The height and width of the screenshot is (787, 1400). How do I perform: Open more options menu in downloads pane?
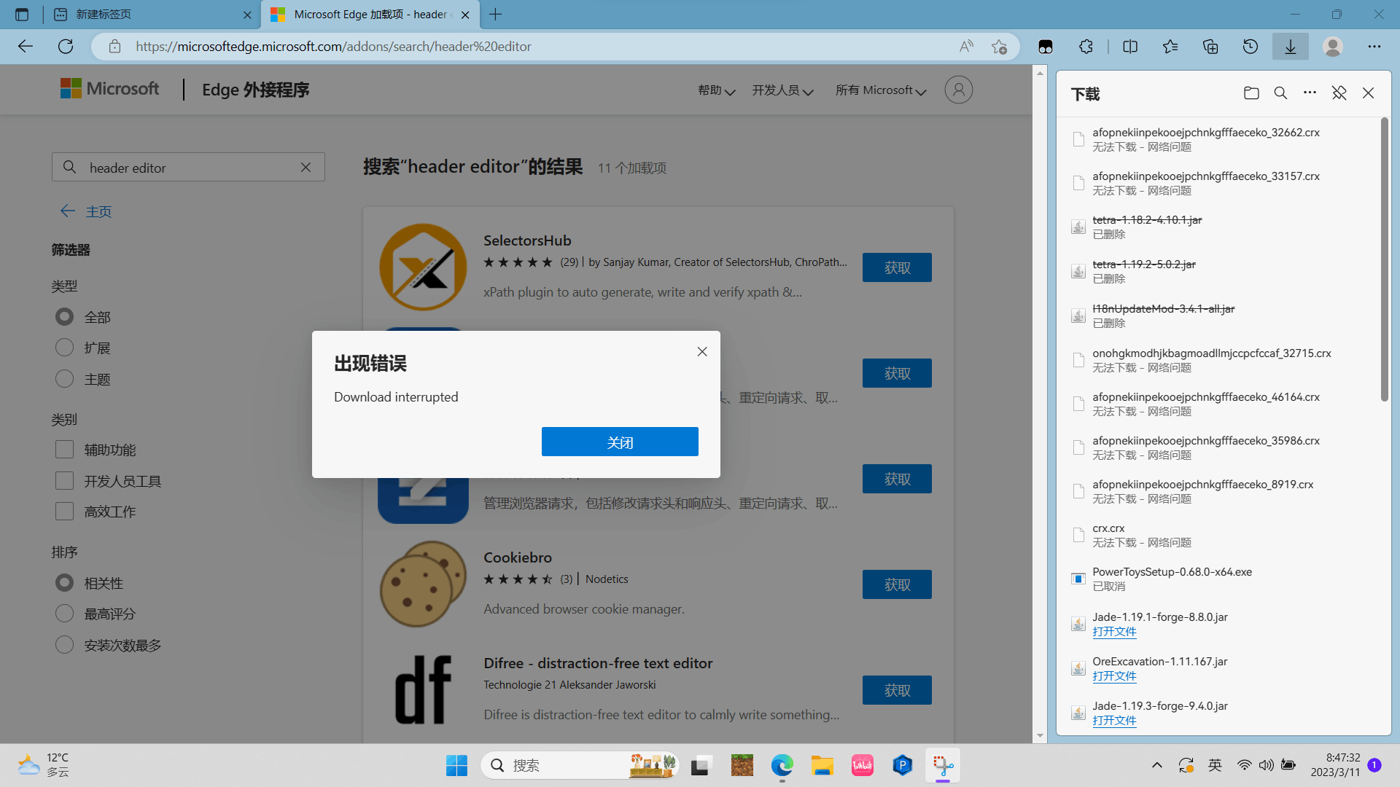click(1310, 93)
